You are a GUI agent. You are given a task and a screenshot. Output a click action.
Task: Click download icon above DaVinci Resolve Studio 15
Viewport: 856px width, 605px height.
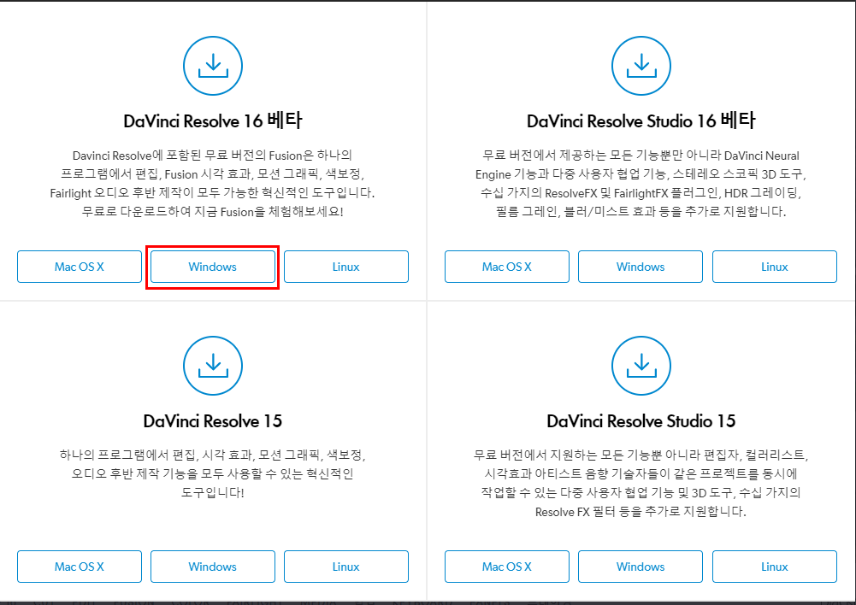pyautogui.click(x=641, y=366)
